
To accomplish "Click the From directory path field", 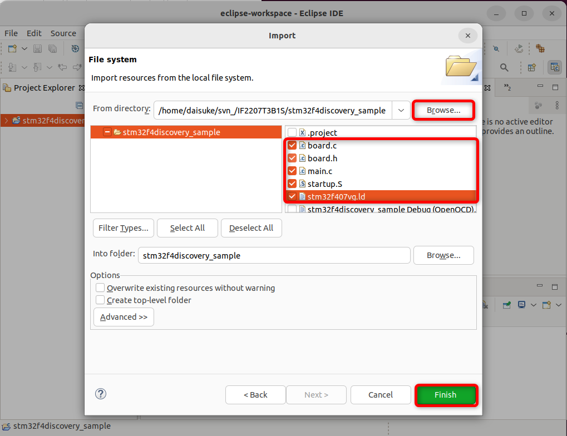I will tap(273, 110).
